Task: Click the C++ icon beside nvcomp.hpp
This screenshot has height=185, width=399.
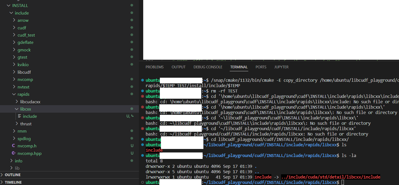Action: point(14,153)
